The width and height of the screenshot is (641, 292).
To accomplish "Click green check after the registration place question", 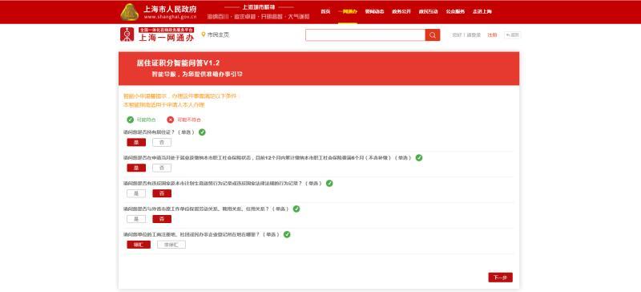I will (287, 235).
